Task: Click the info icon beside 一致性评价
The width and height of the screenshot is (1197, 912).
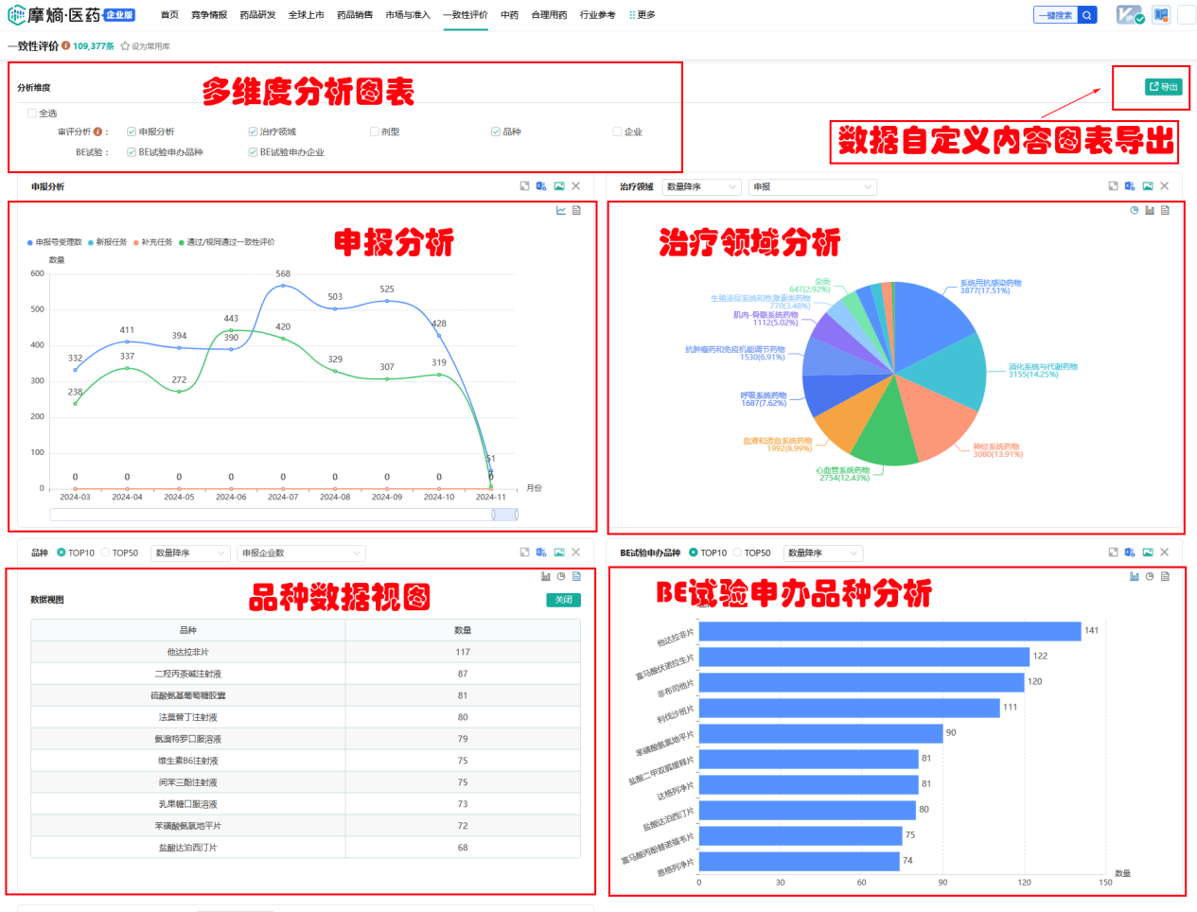Action: click(66, 45)
